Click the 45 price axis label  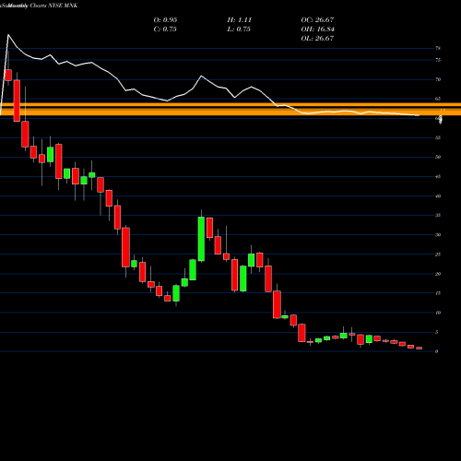coord(438,176)
